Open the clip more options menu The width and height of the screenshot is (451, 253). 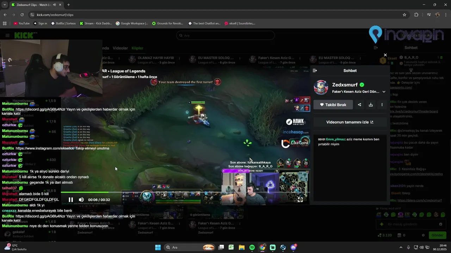[382, 105]
